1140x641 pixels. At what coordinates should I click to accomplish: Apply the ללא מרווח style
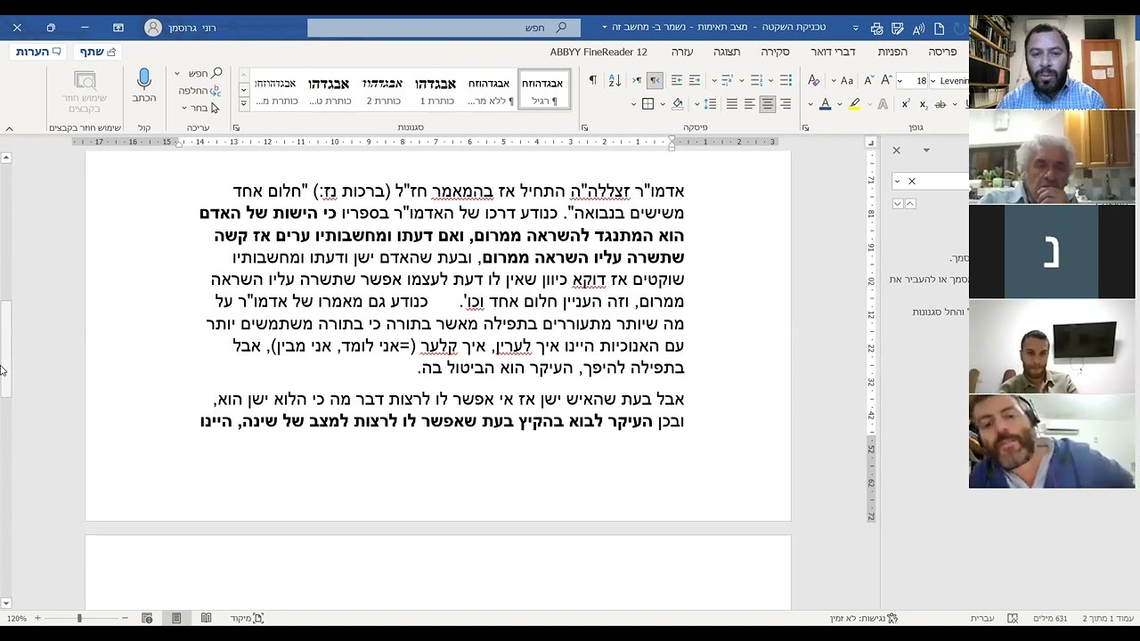[489, 91]
